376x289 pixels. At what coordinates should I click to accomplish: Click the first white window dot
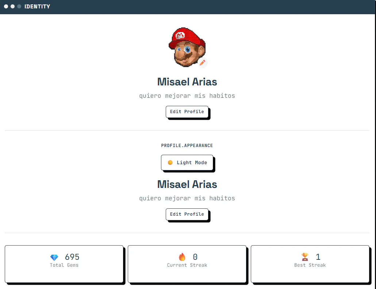(x=6, y=7)
